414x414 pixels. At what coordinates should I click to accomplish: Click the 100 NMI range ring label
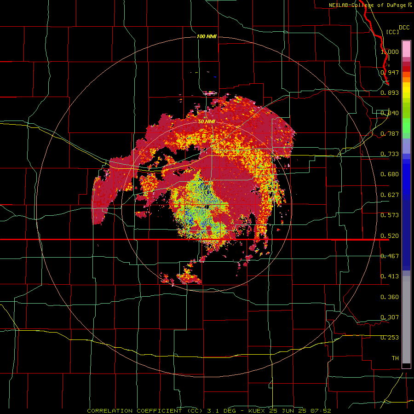click(x=207, y=36)
